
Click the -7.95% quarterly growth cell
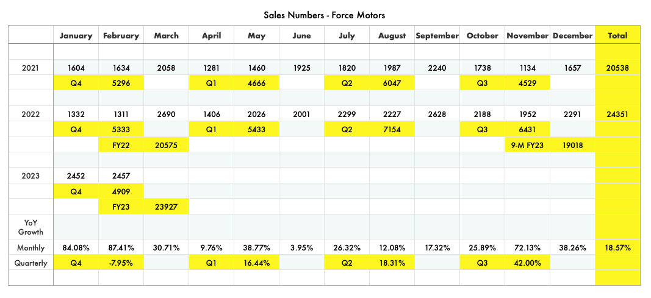coord(121,263)
